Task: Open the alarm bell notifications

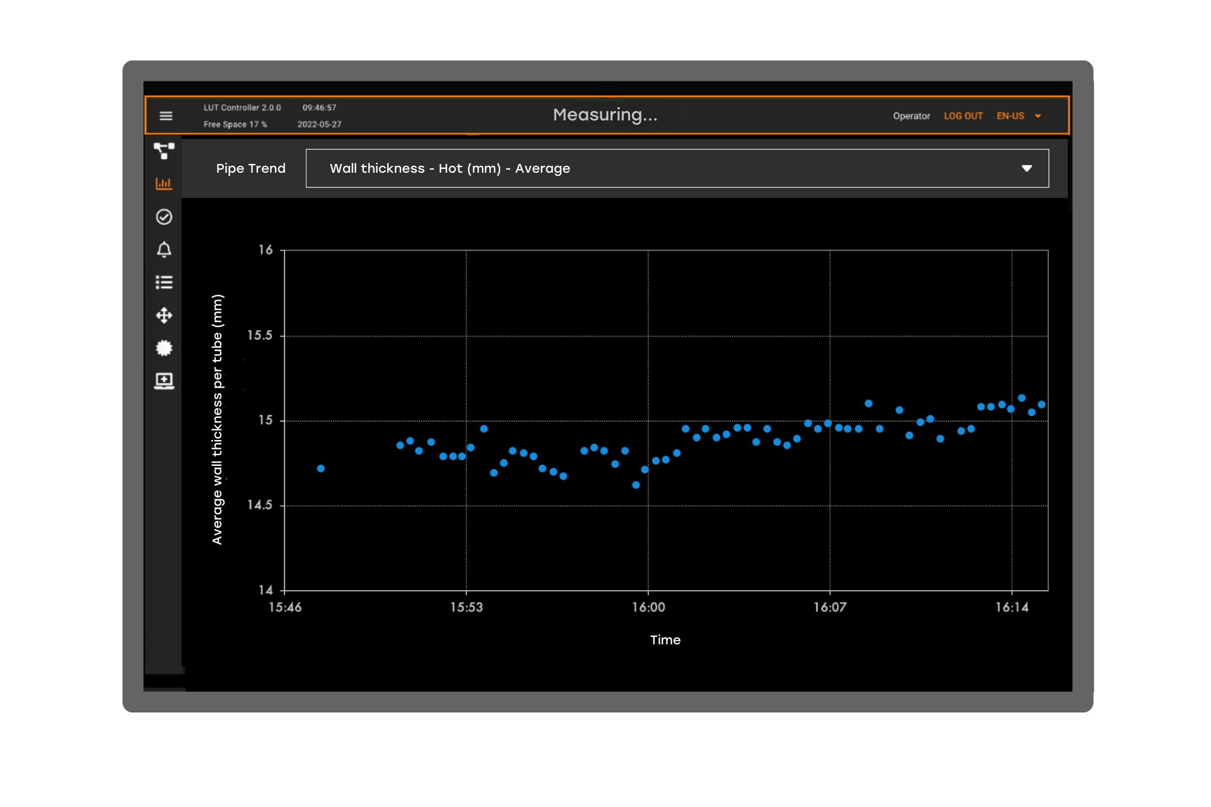Action: tap(164, 250)
